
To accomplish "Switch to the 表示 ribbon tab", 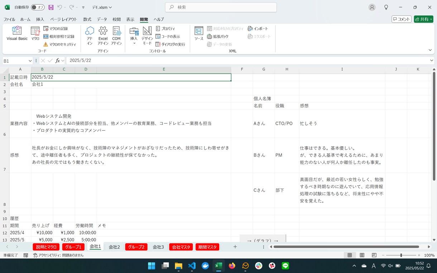I will click(130, 19).
